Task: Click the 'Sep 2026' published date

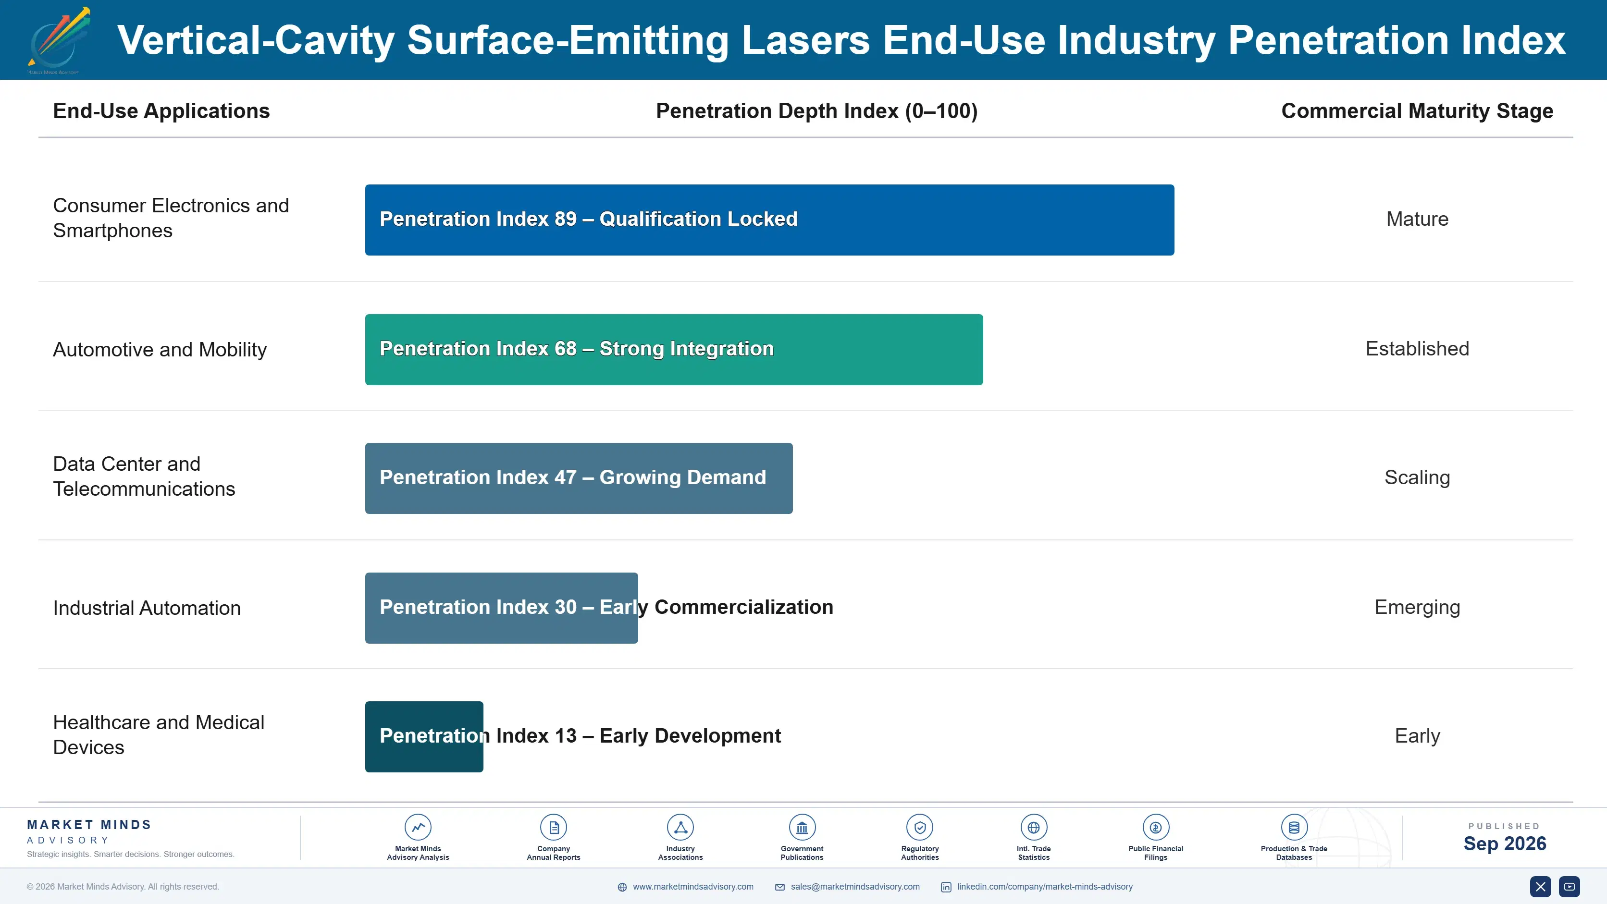Action: pos(1504,843)
